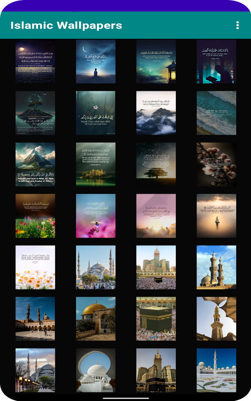Open the lone tree starry sky wallpaper
This screenshot has height=401, width=251.
click(156, 165)
